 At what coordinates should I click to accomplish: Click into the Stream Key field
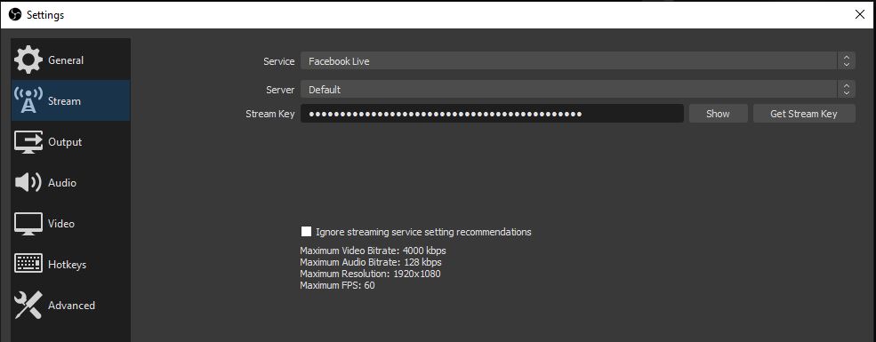pos(492,114)
